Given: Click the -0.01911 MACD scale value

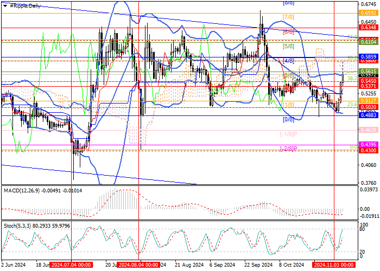Looking at the screenshot, I should click(x=369, y=216).
